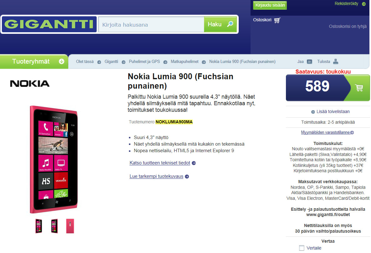371x253 pixels.
Task: Click arrow beside Myymälöiden varastotilanne
Action: coord(352,132)
